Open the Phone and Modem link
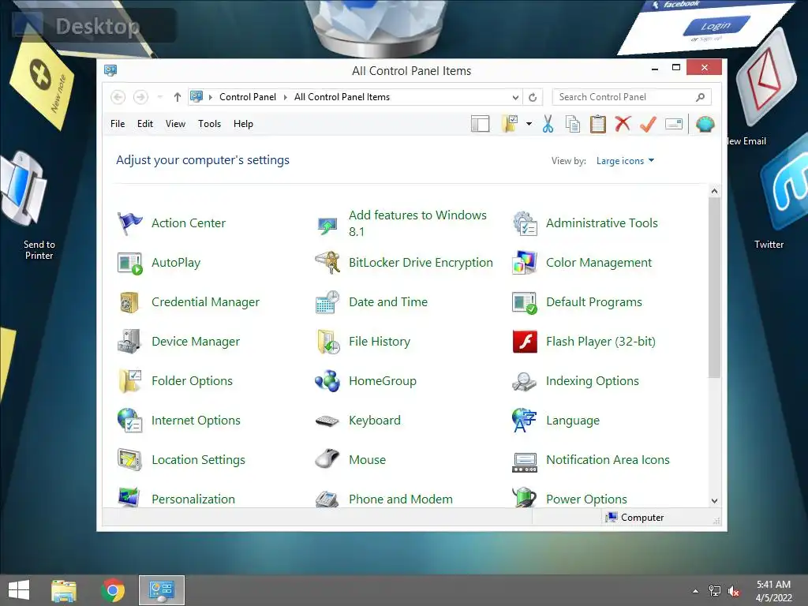This screenshot has height=606, width=808. tap(400, 499)
